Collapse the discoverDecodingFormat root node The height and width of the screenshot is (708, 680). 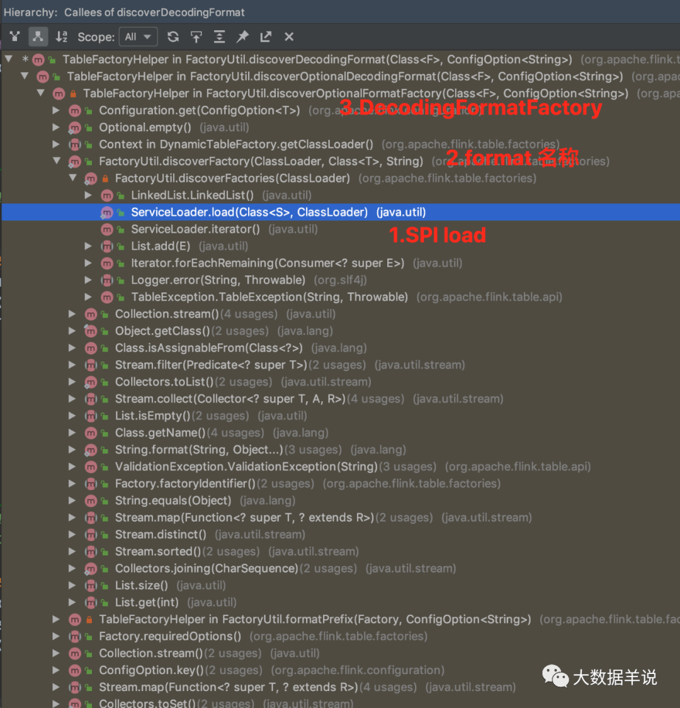pyautogui.click(x=9, y=59)
